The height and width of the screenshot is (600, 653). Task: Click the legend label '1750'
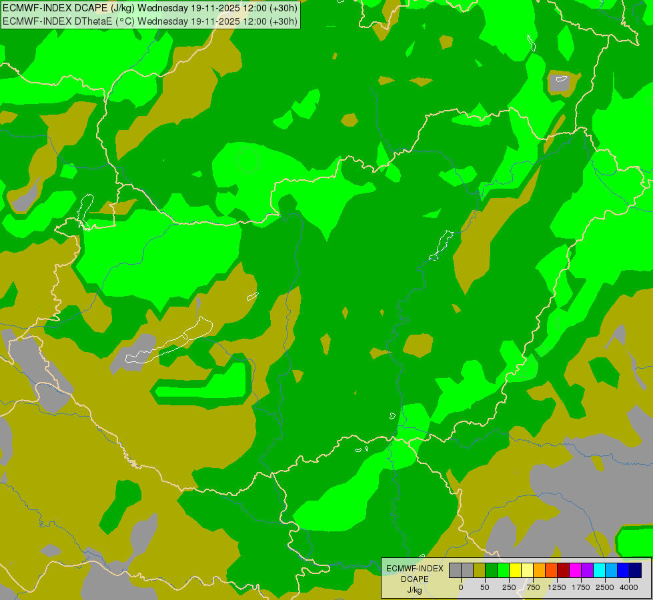coord(581,587)
